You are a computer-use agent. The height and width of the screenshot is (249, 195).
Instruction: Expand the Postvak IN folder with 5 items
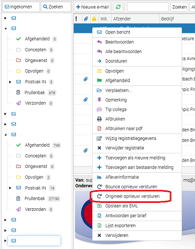click(10, 82)
